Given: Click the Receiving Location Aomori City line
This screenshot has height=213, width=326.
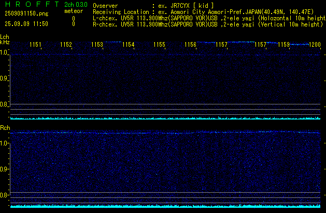Looking at the screenshot, I should click(203, 12).
